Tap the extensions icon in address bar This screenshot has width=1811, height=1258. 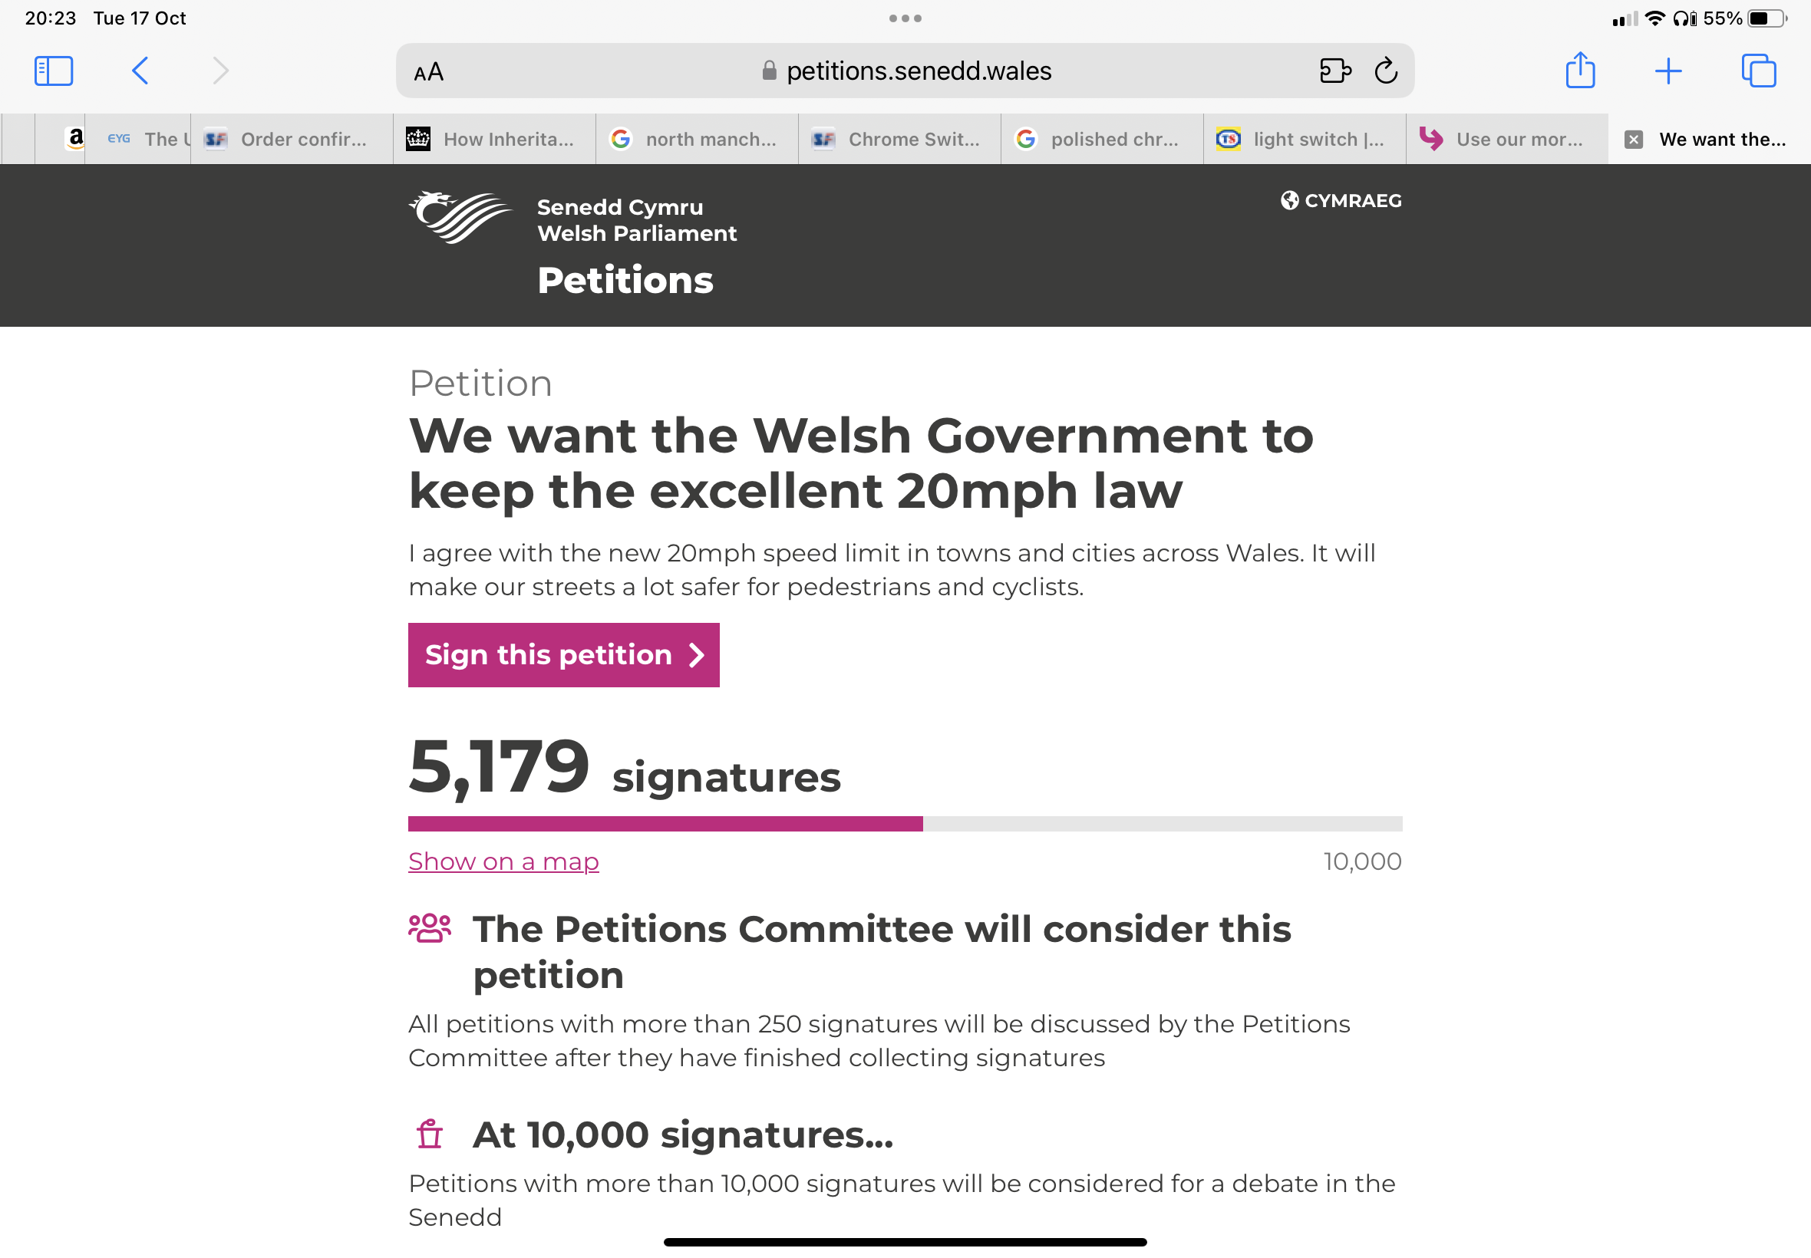click(1334, 71)
